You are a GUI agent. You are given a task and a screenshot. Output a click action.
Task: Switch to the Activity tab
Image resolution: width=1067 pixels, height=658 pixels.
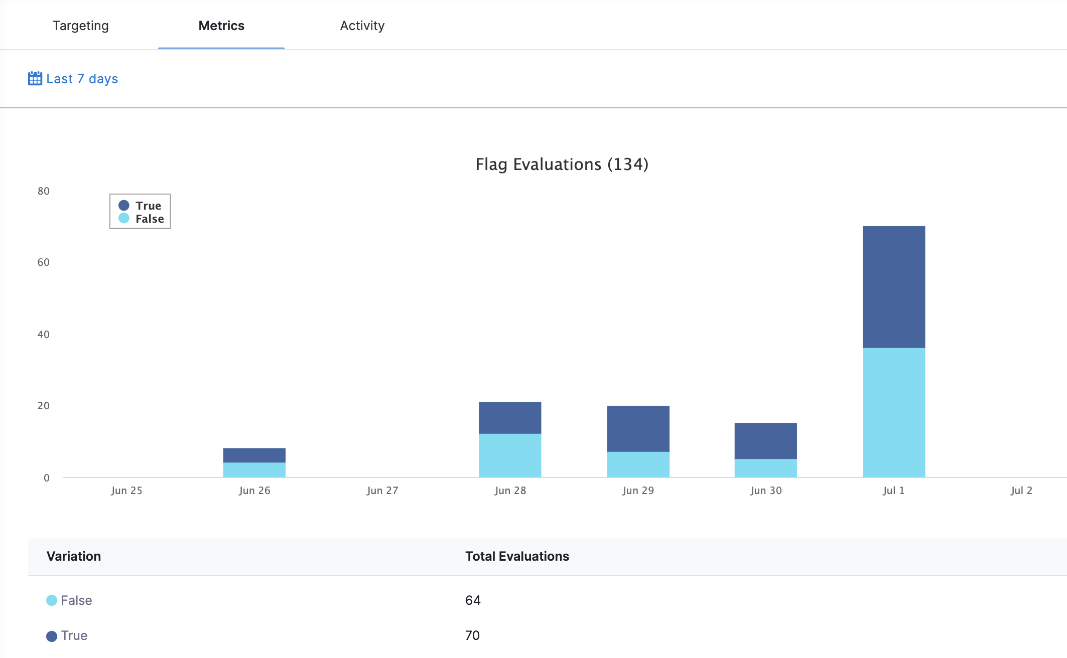[362, 26]
